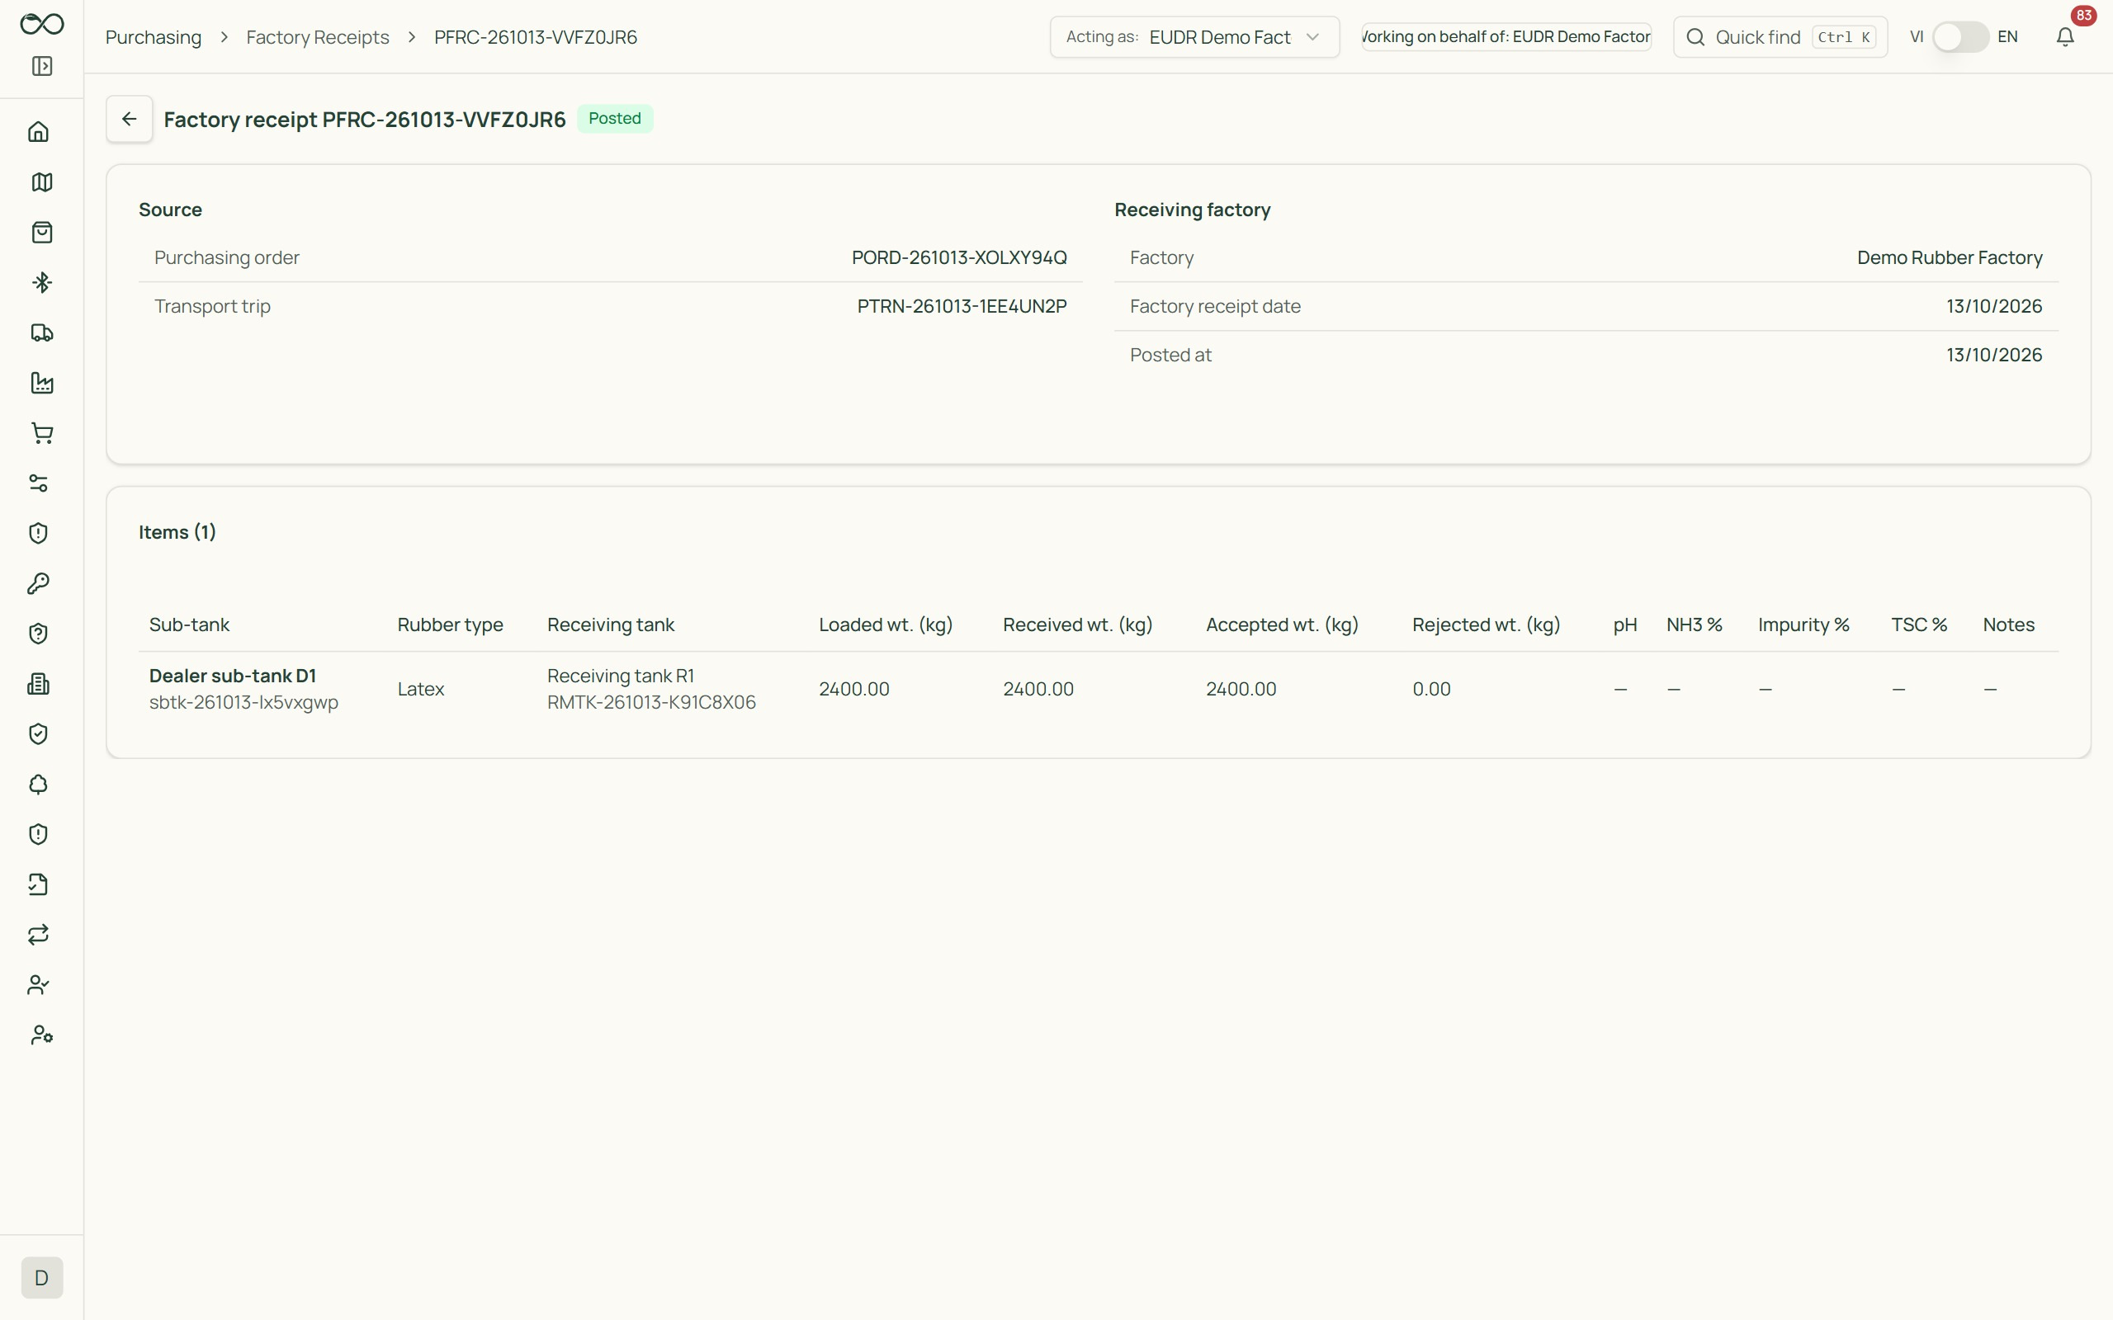Open Factory Receipts breadcrumb
The height and width of the screenshot is (1320, 2113).
[318, 36]
